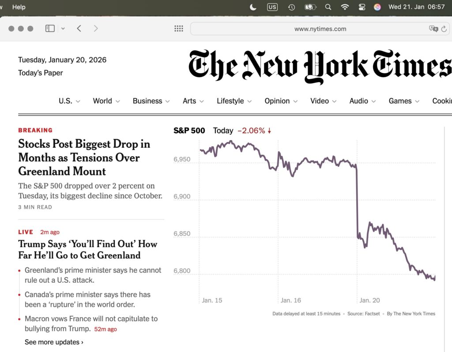Toggle the Safari sidebar icon
452x352 pixels.
point(50,29)
